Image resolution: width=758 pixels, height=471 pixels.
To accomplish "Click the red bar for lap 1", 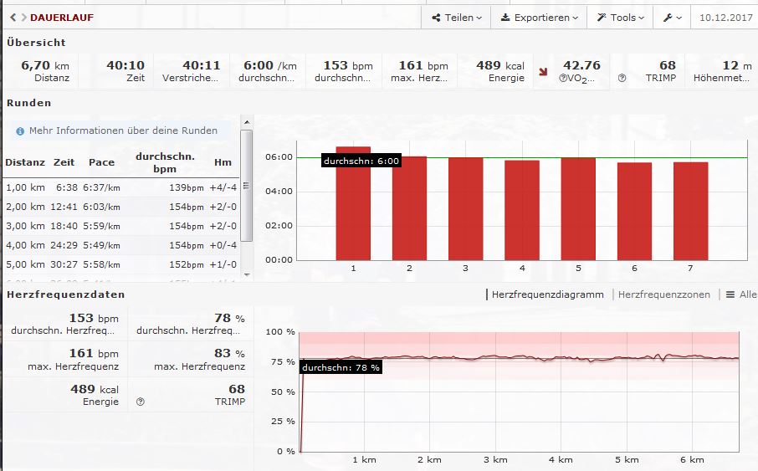I will 353,203.
